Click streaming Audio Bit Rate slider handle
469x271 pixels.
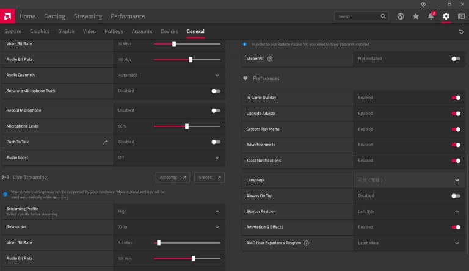[x=193, y=258]
